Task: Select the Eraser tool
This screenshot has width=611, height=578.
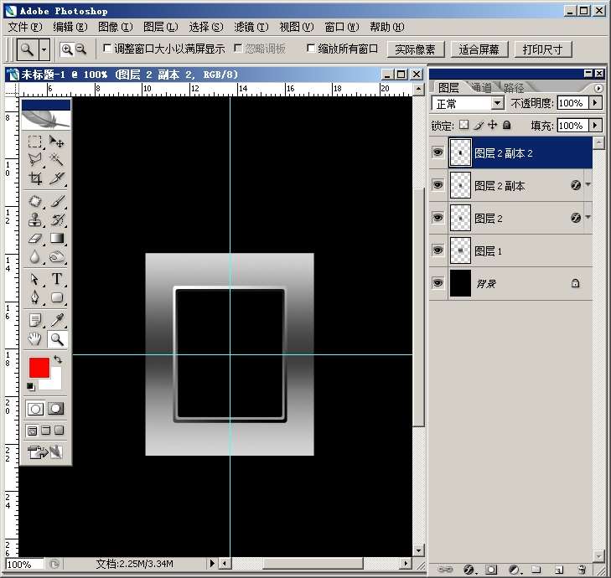Action: (x=35, y=238)
